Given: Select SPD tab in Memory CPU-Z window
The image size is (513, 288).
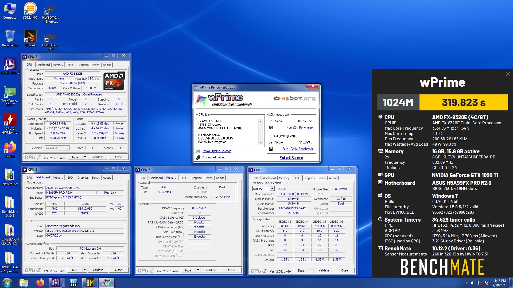Looking at the screenshot, I should (x=183, y=178).
